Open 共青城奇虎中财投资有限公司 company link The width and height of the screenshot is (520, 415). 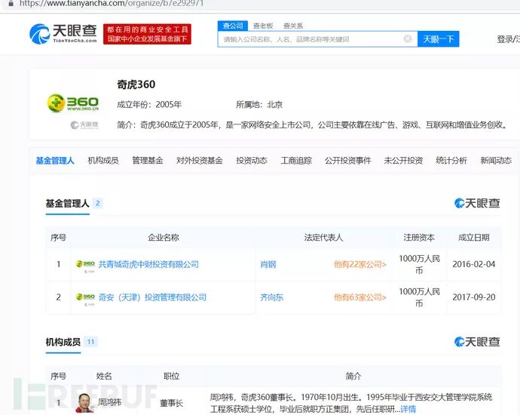148,264
